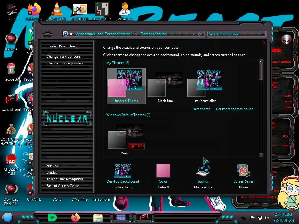Open Change mouse pointers link

click(65, 63)
